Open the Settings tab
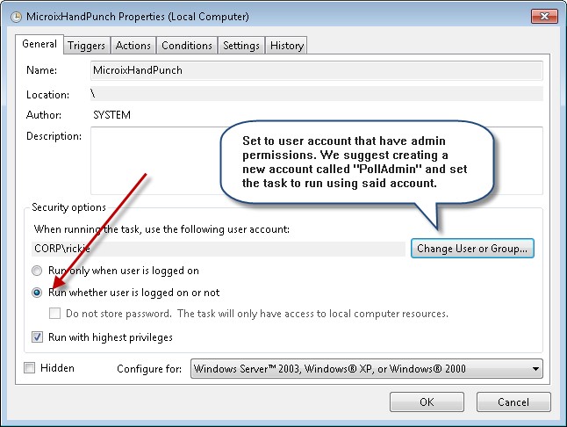 (240, 46)
